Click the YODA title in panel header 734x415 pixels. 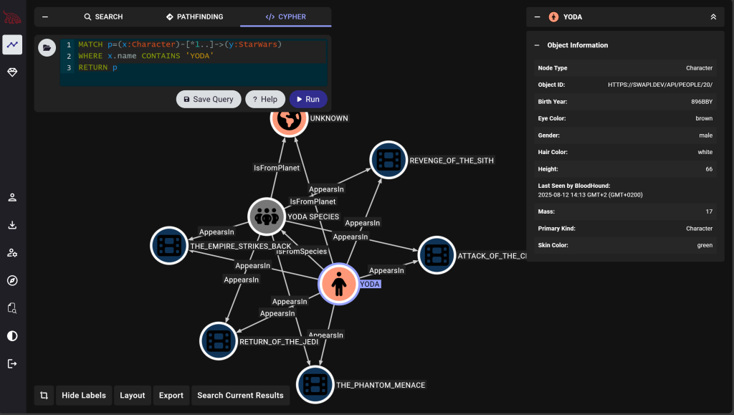tap(573, 16)
